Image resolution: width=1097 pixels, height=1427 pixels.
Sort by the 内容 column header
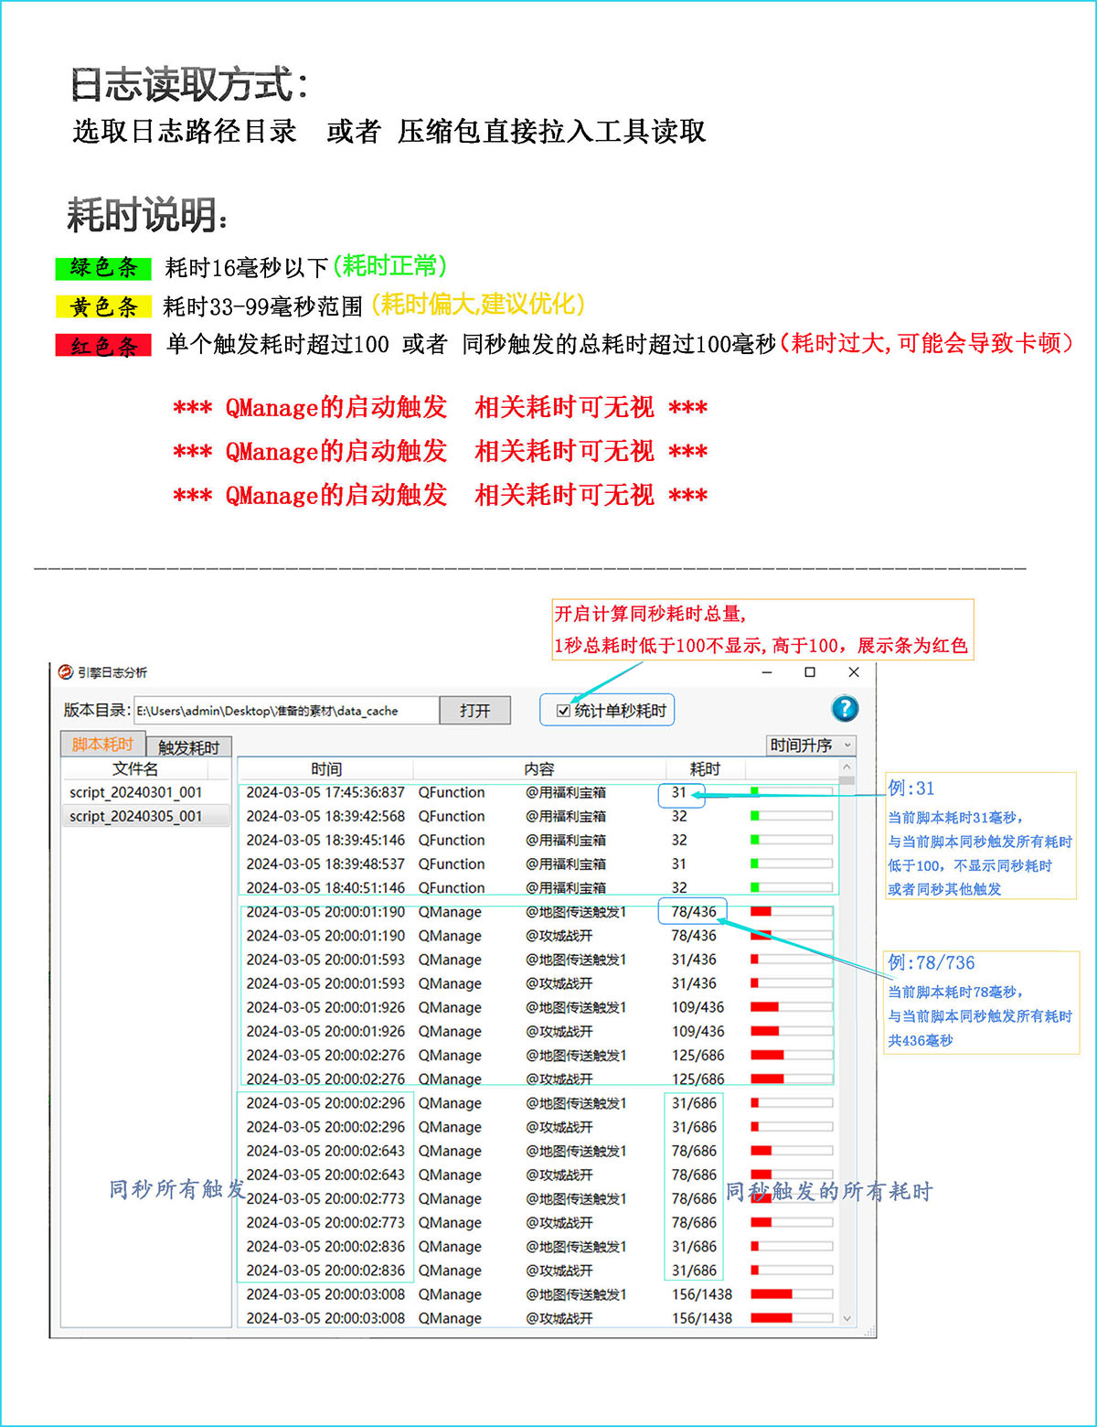(x=539, y=769)
